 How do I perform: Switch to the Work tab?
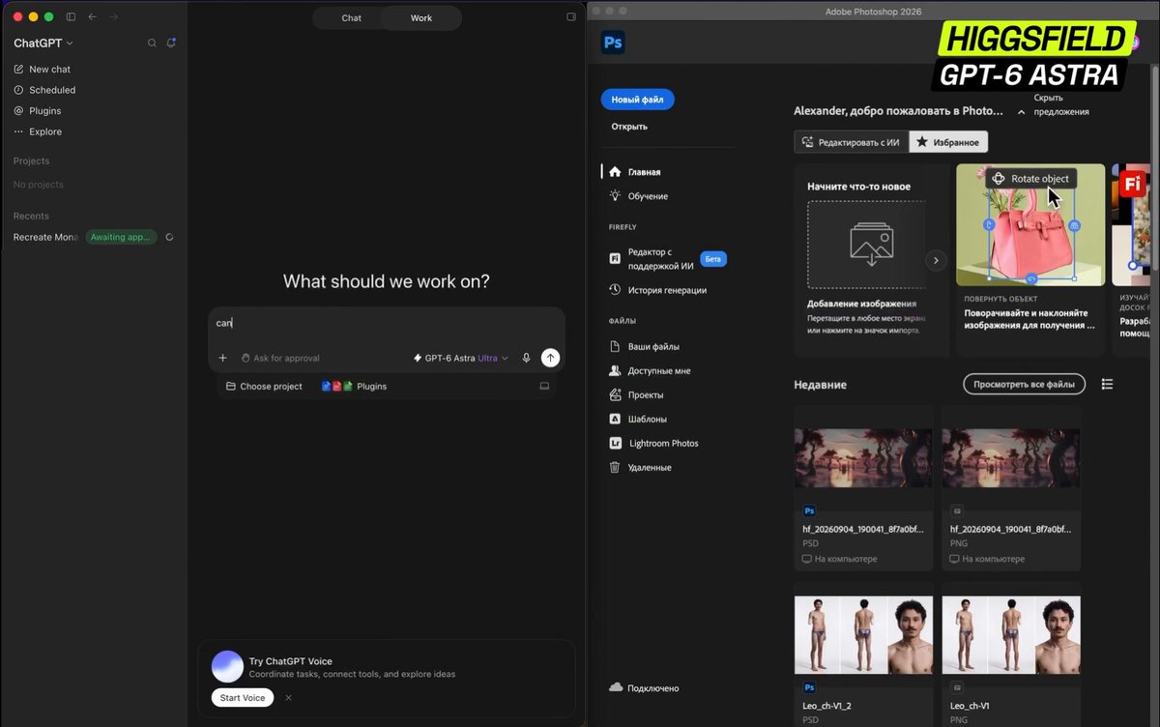coord(421,18)
